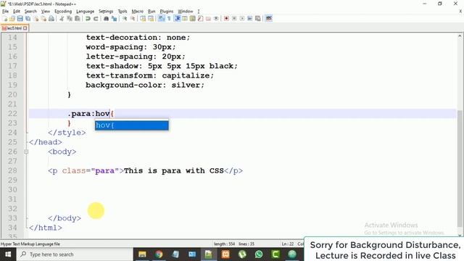Choose 'hov{' from the autocomplete popup

132,125
